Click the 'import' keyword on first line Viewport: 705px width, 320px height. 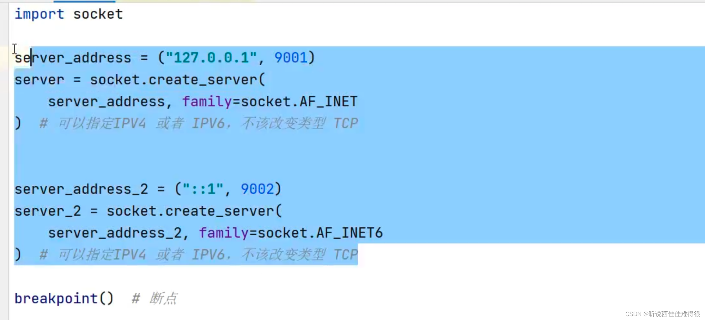39,14
